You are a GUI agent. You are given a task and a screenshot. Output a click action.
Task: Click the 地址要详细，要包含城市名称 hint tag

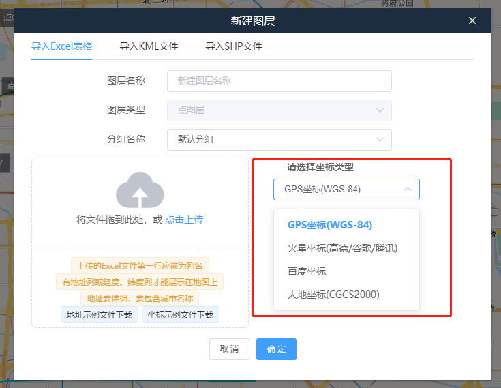tap(140, 299)
